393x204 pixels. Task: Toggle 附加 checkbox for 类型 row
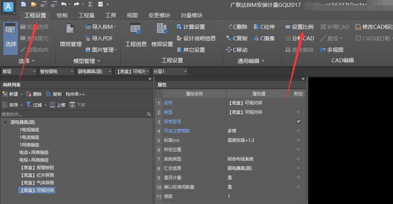click(x=298, y=112)
